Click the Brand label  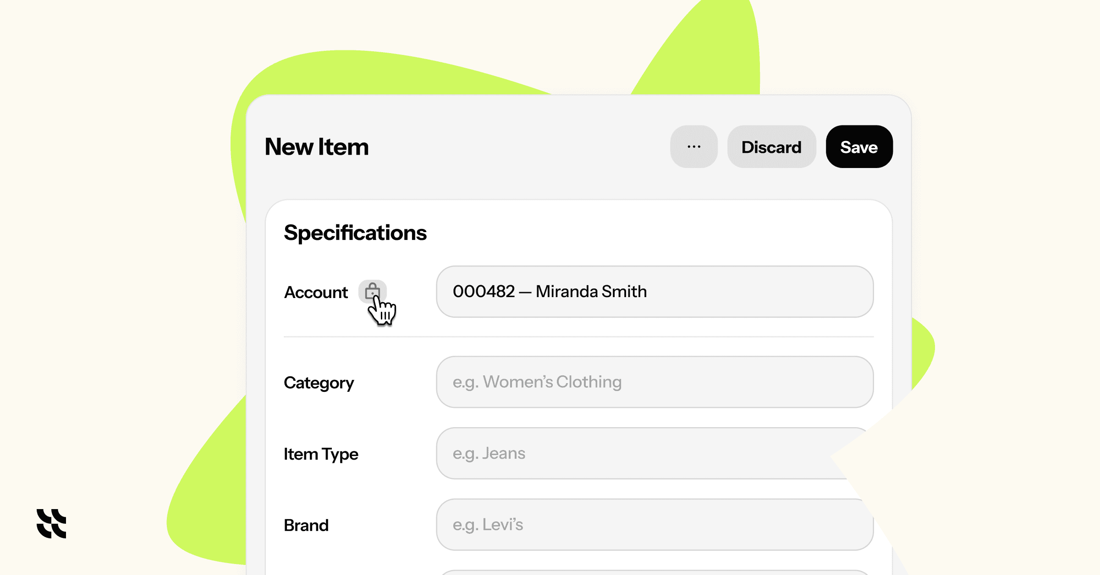306,525
